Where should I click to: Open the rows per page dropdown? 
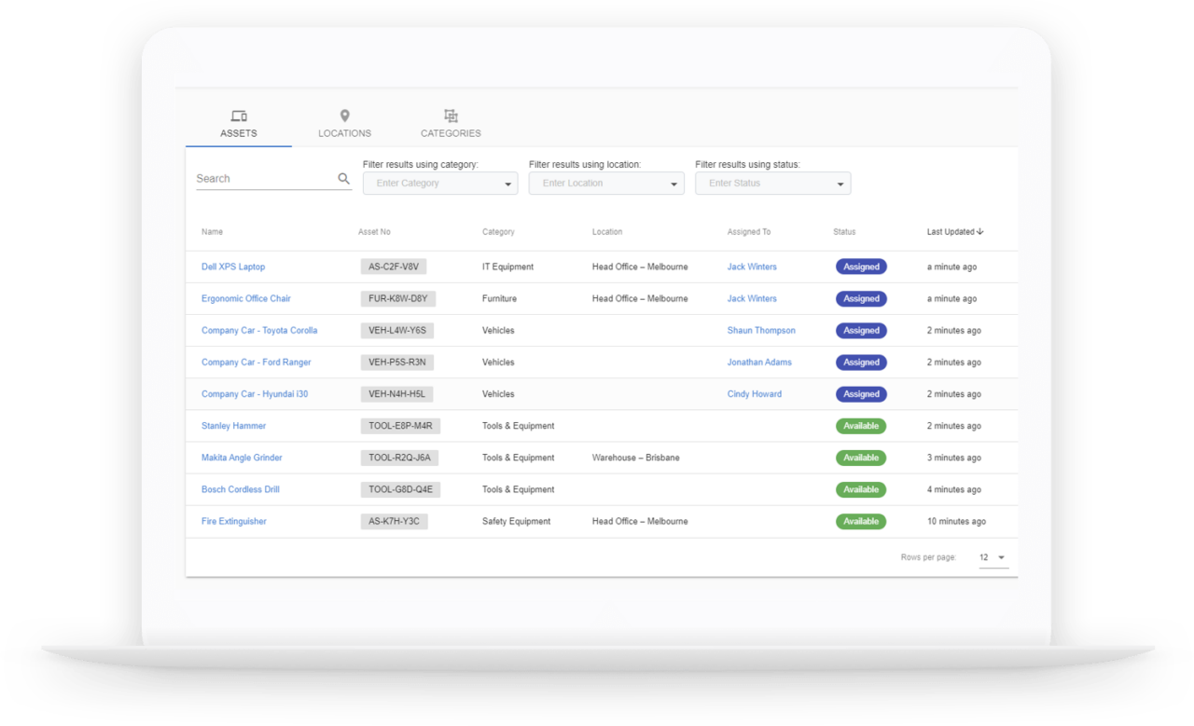pos(993,557)
